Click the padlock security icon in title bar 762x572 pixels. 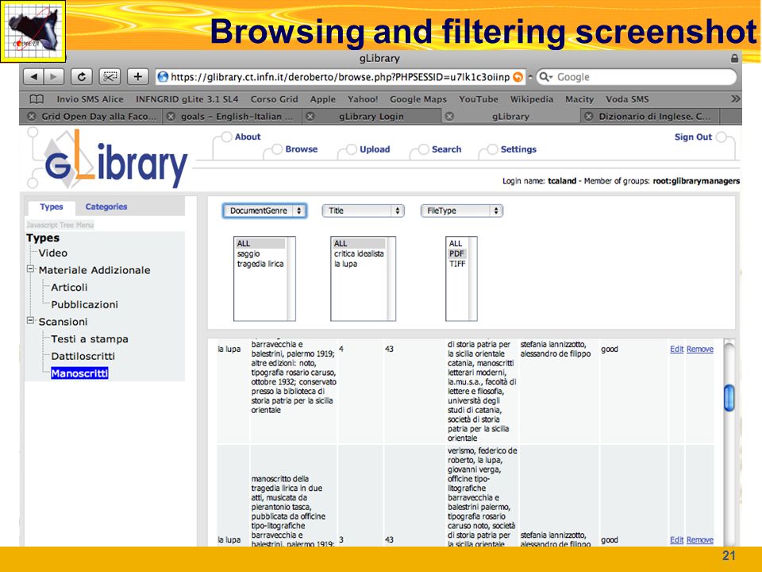(x=734, y=58)
